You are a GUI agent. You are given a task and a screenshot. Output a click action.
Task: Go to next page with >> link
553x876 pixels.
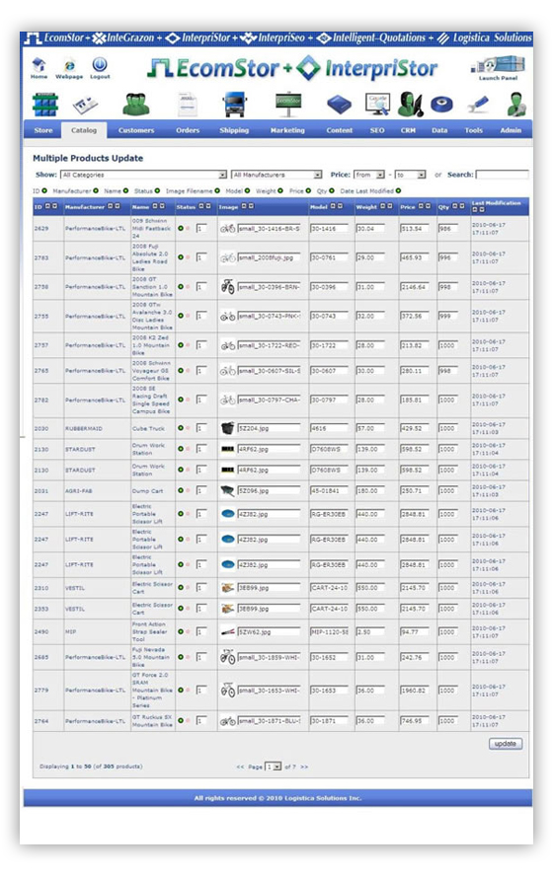click(x=304, y=767)
